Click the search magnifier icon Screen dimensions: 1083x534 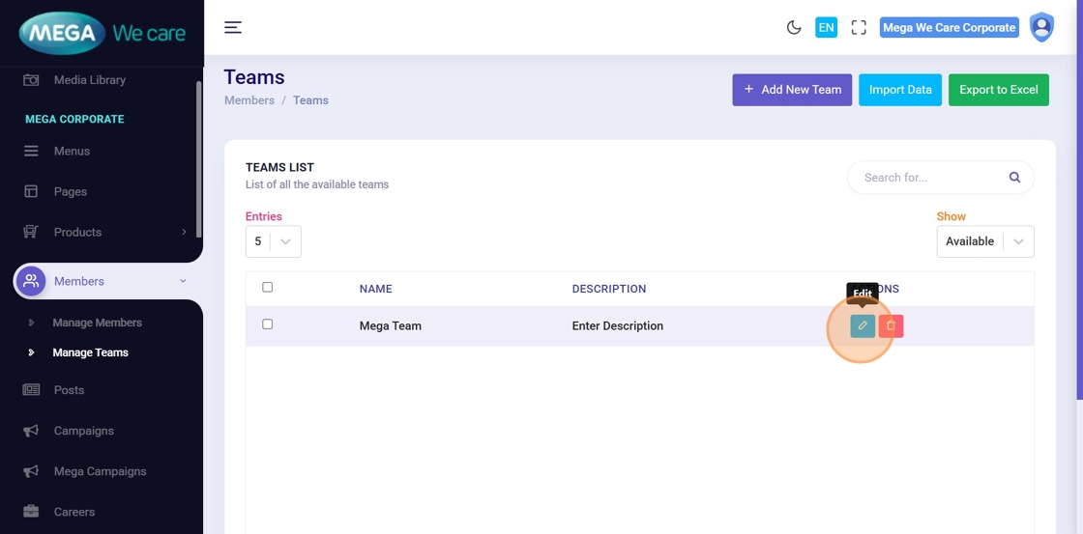[x=1014, y=178]
